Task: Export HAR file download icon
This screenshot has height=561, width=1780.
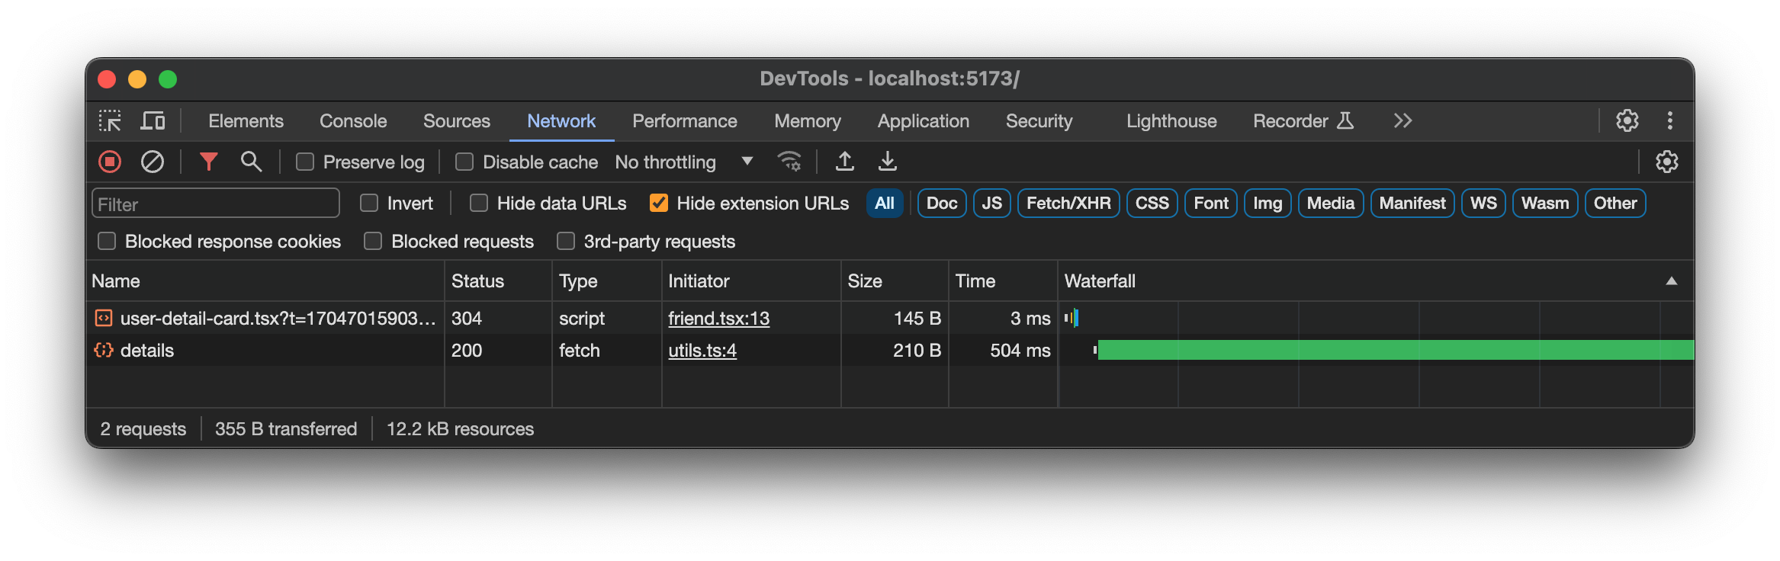Action: (x=887, y=162)
